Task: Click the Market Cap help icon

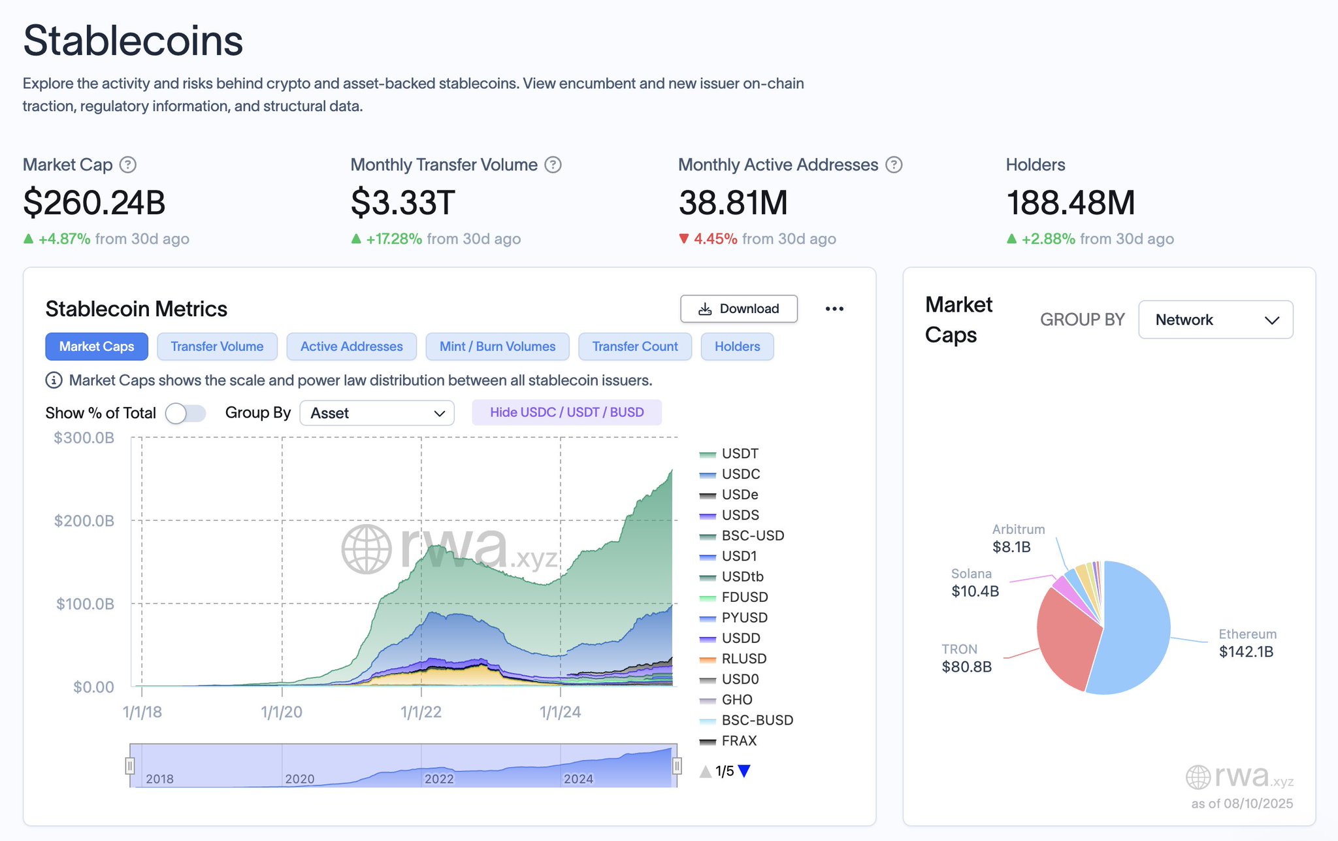Action: click(x=128, y=165)
